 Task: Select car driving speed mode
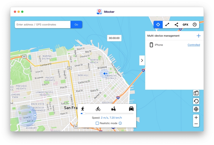click(x=131, y=109)
